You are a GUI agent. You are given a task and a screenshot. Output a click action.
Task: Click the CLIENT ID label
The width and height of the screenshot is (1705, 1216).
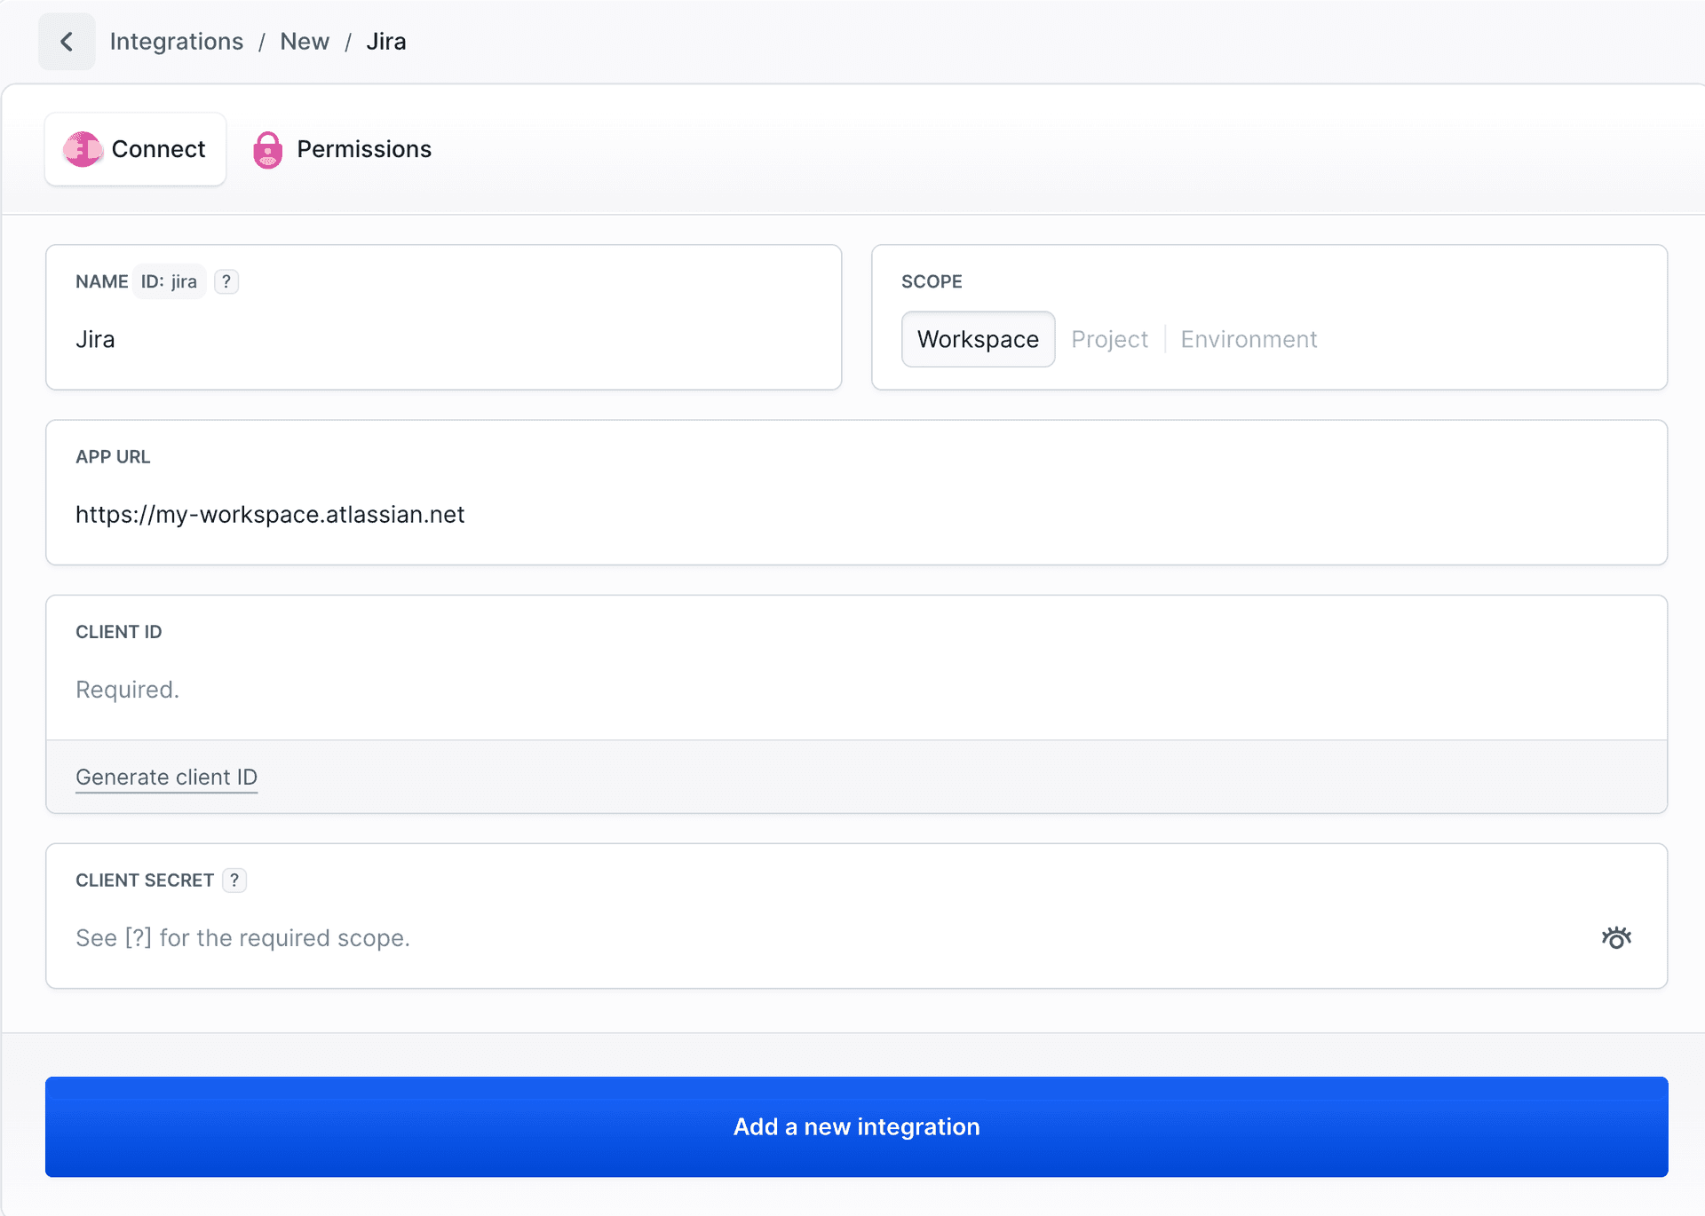119,632
